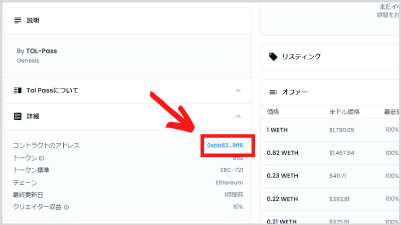Click the description lines icon beside 説明
Viewport: 401px width, 225px height.
(18, 20)
